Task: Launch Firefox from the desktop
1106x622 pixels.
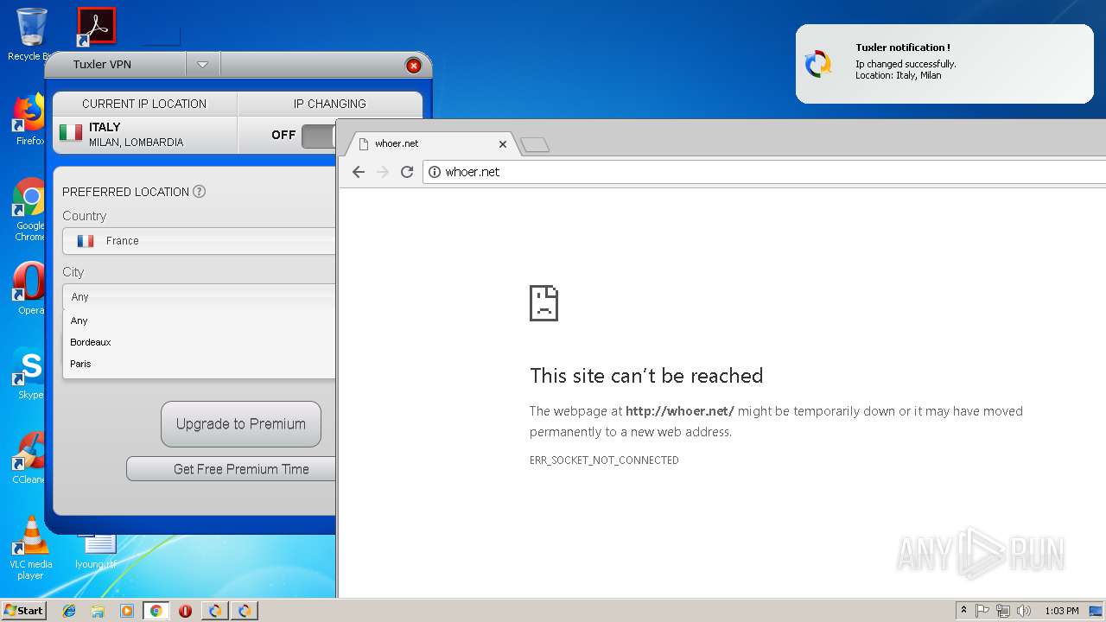Action: click(x=29, y=119)
